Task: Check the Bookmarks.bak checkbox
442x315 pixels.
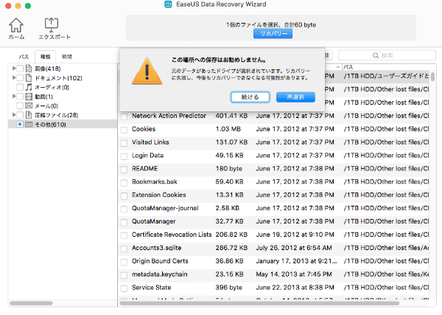Action: pos(124,183)
